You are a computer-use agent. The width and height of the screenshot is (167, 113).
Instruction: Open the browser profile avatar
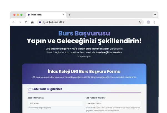(148, 22)
